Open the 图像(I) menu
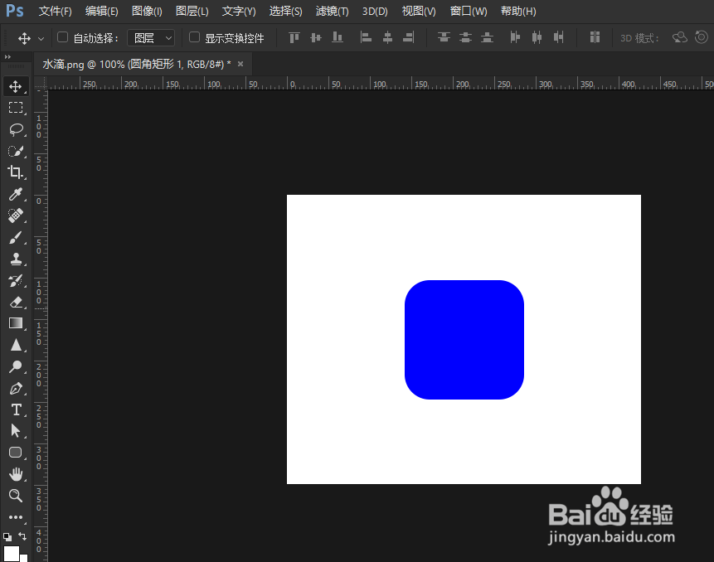Image resolution: width=714 pixels, height=562 pixels. tap(147, 11)
